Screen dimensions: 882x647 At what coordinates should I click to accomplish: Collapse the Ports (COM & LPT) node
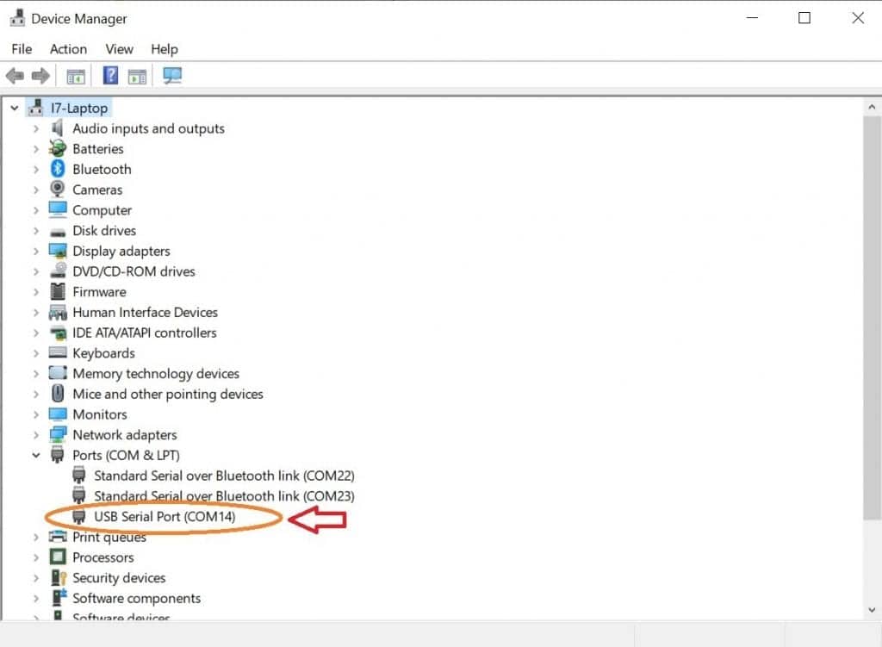36,455
